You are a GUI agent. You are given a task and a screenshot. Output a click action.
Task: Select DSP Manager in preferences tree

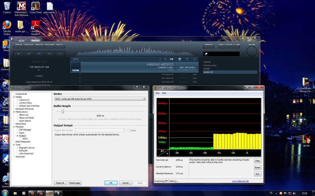pos(25,130)
